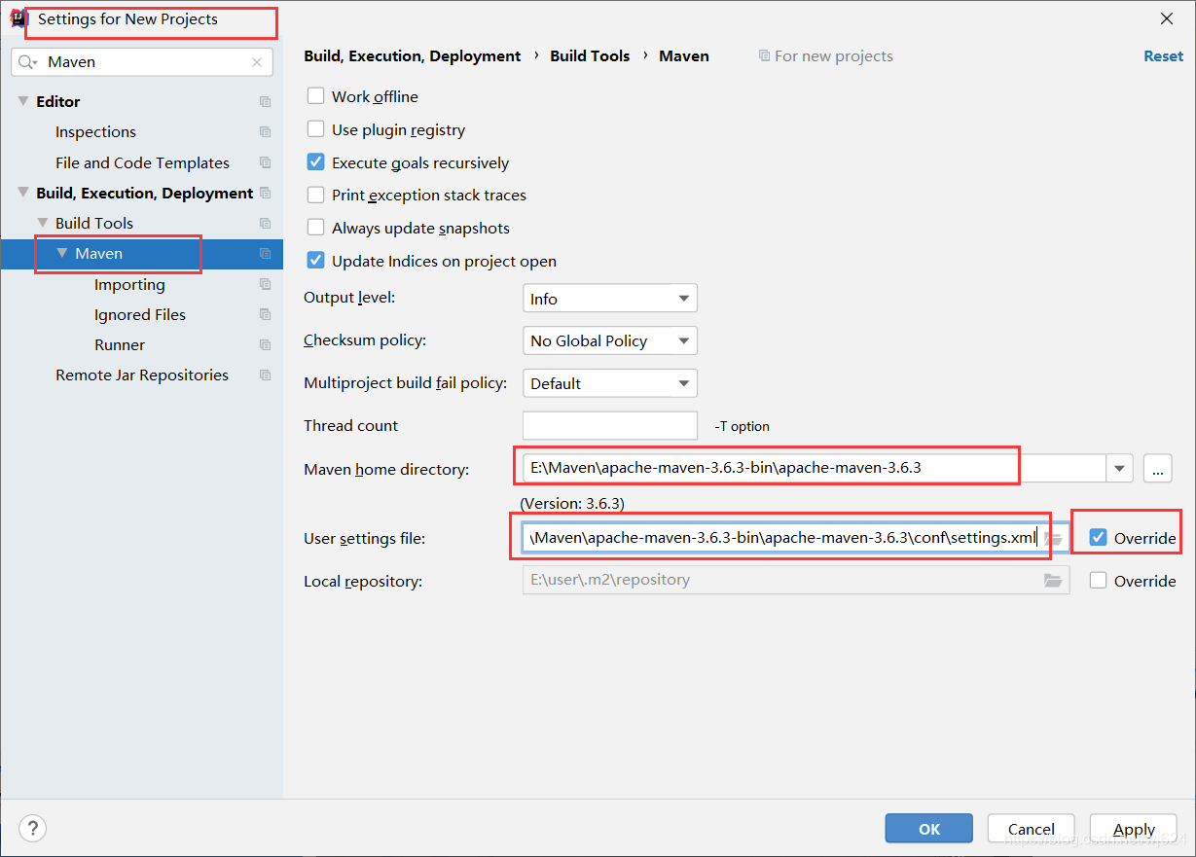Enable Print exception stack traces
The image size is (1196, 857).
click(315, 195)
